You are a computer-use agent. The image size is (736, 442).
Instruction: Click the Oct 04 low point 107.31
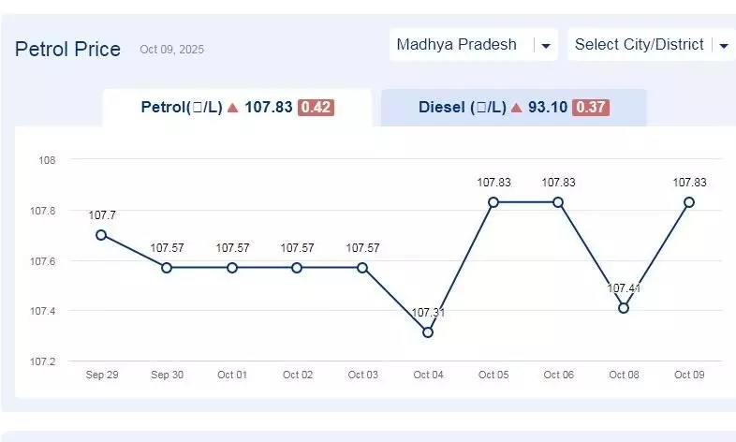(428, 332)
